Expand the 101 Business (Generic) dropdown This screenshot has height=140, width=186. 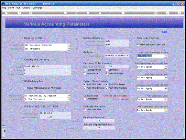click(69, 45)
